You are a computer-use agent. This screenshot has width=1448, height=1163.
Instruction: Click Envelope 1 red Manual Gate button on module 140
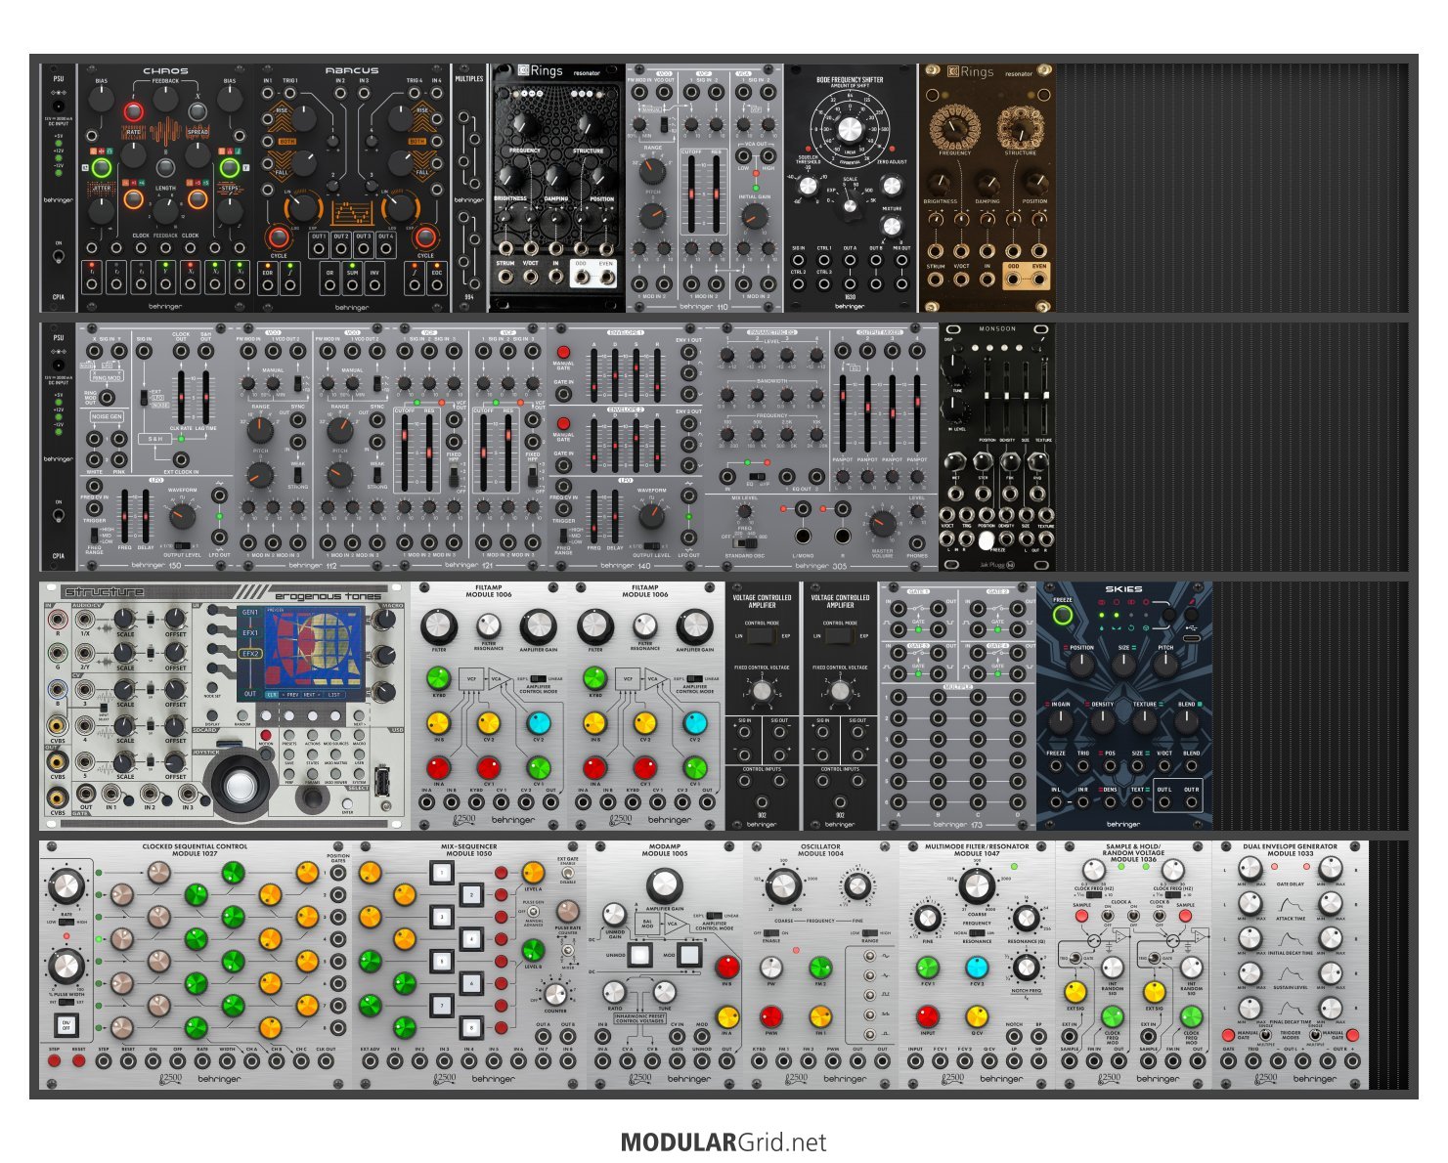[563, 352]
